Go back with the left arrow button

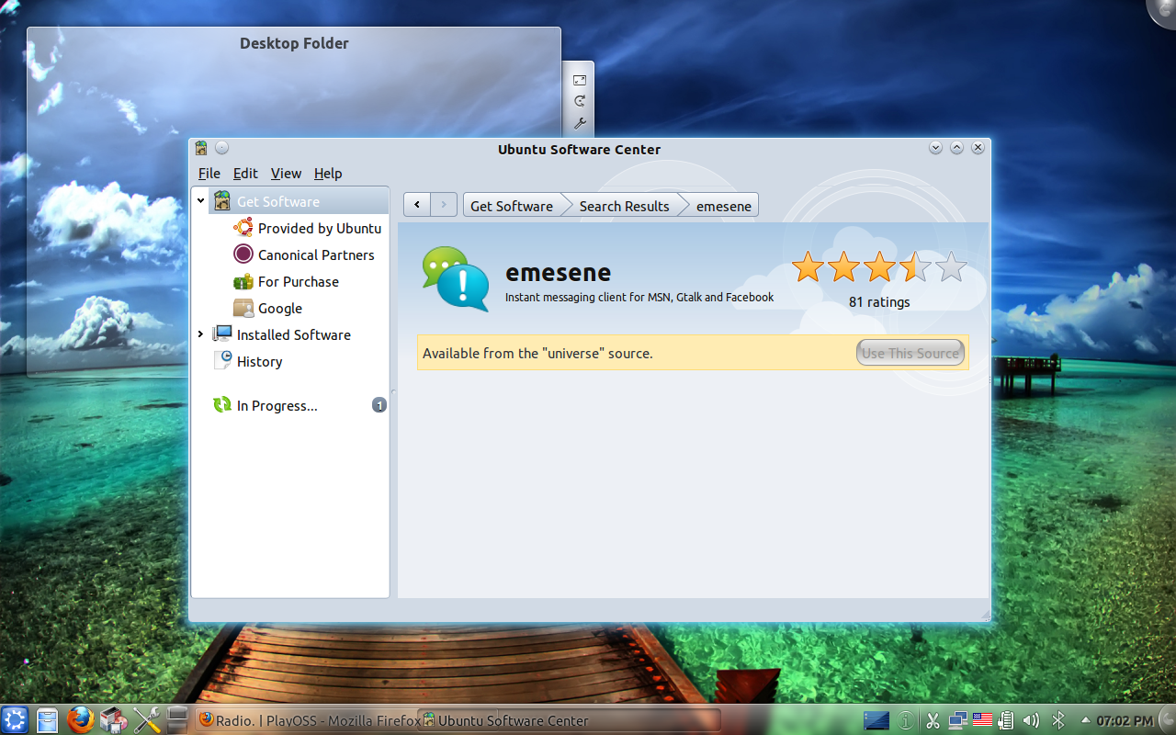click(417, 205)
